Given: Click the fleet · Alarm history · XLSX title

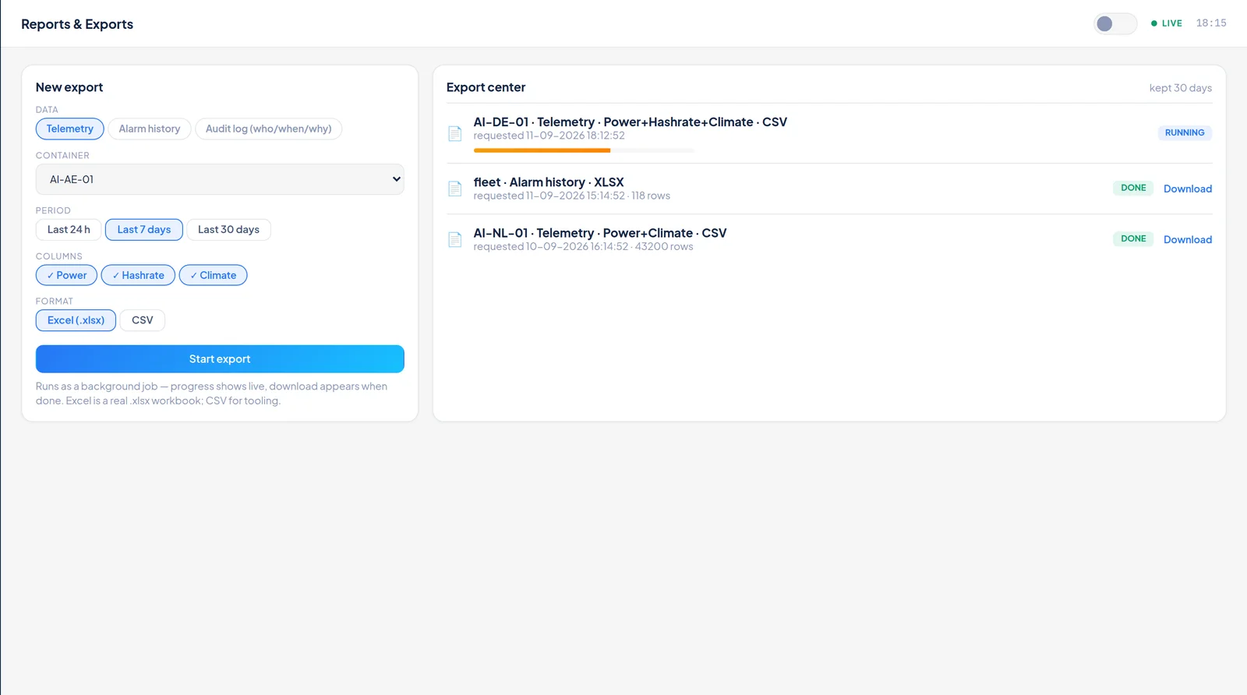Looking at the screenshot, I should tap(549, 182).
